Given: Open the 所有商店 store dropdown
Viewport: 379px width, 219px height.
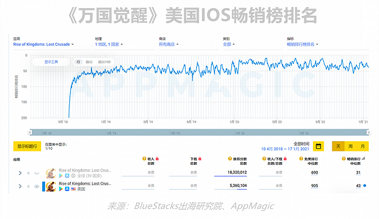Looking at the screenshot, I should [168, 44].
